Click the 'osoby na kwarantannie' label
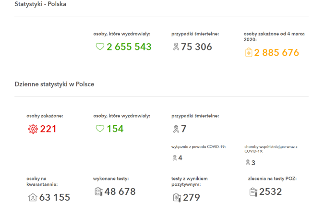This screenshot has width=312, height=216. 42,181
